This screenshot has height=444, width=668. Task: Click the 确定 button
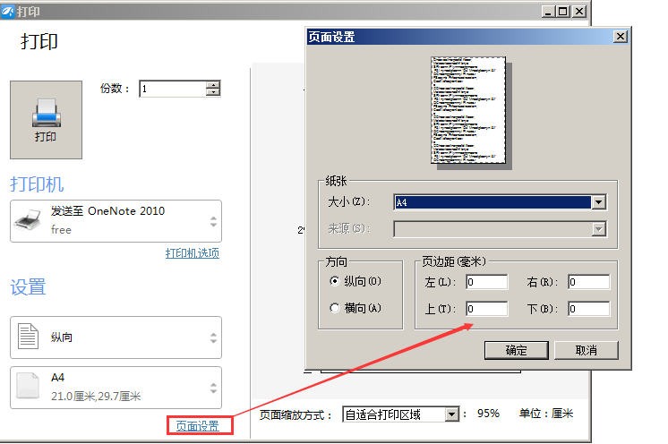(x=516, y=350)
